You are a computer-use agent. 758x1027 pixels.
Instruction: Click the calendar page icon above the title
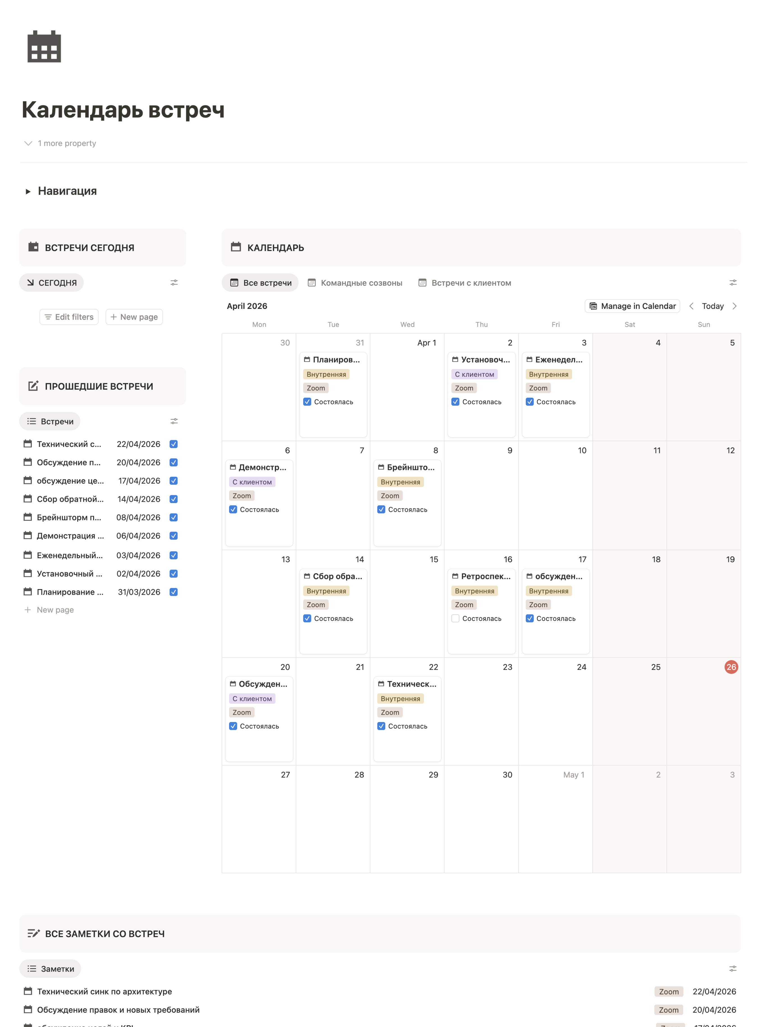click(45, 46)
